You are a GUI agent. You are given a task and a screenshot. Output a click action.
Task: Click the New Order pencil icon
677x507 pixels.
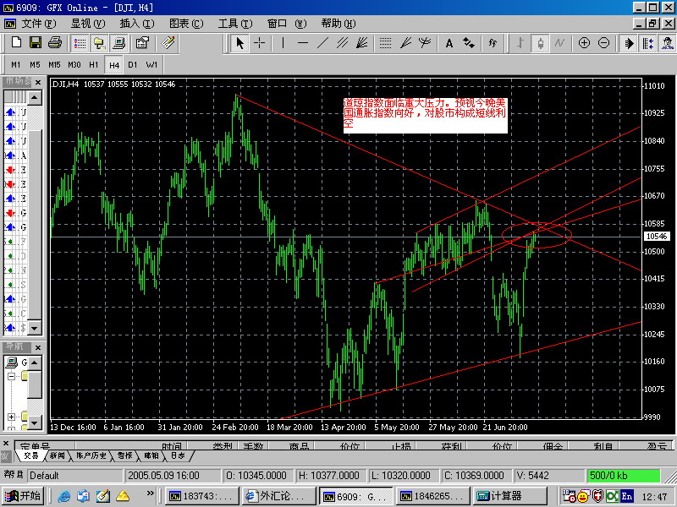tap(168, 43)
